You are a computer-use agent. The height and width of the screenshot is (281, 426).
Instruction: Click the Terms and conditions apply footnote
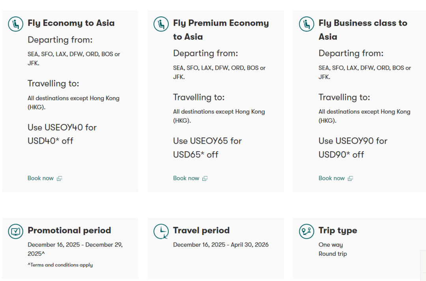pos(60,265)
